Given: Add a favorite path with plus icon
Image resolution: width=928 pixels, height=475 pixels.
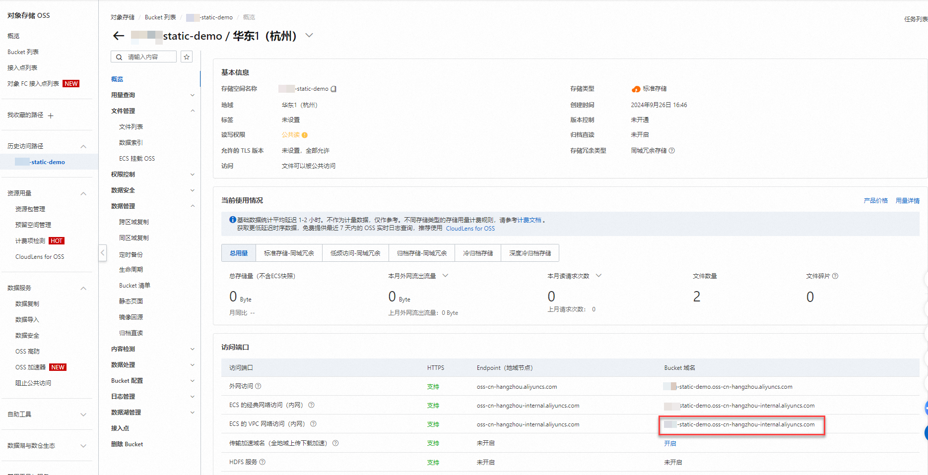Looking at the screenshot, I should (51, 116).
